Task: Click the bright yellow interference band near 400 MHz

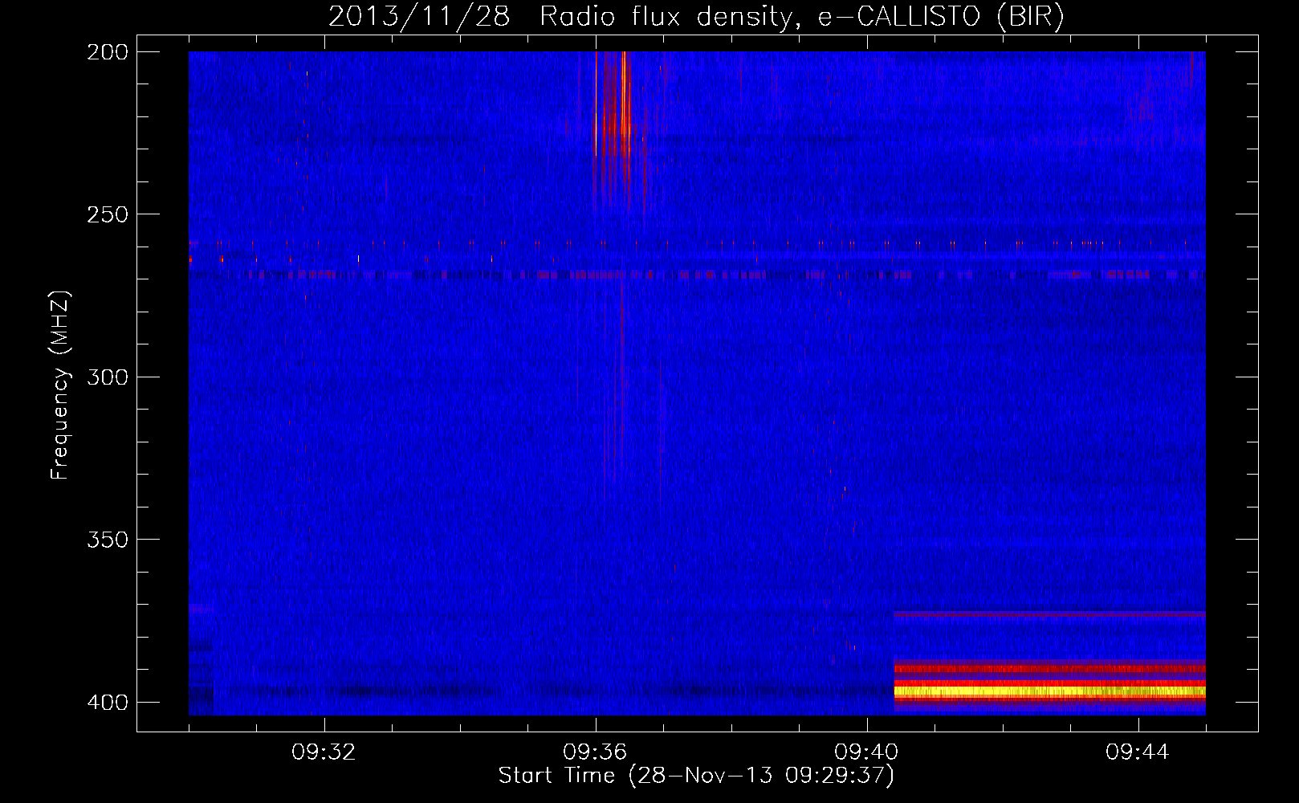Action: coord(1049,691)
